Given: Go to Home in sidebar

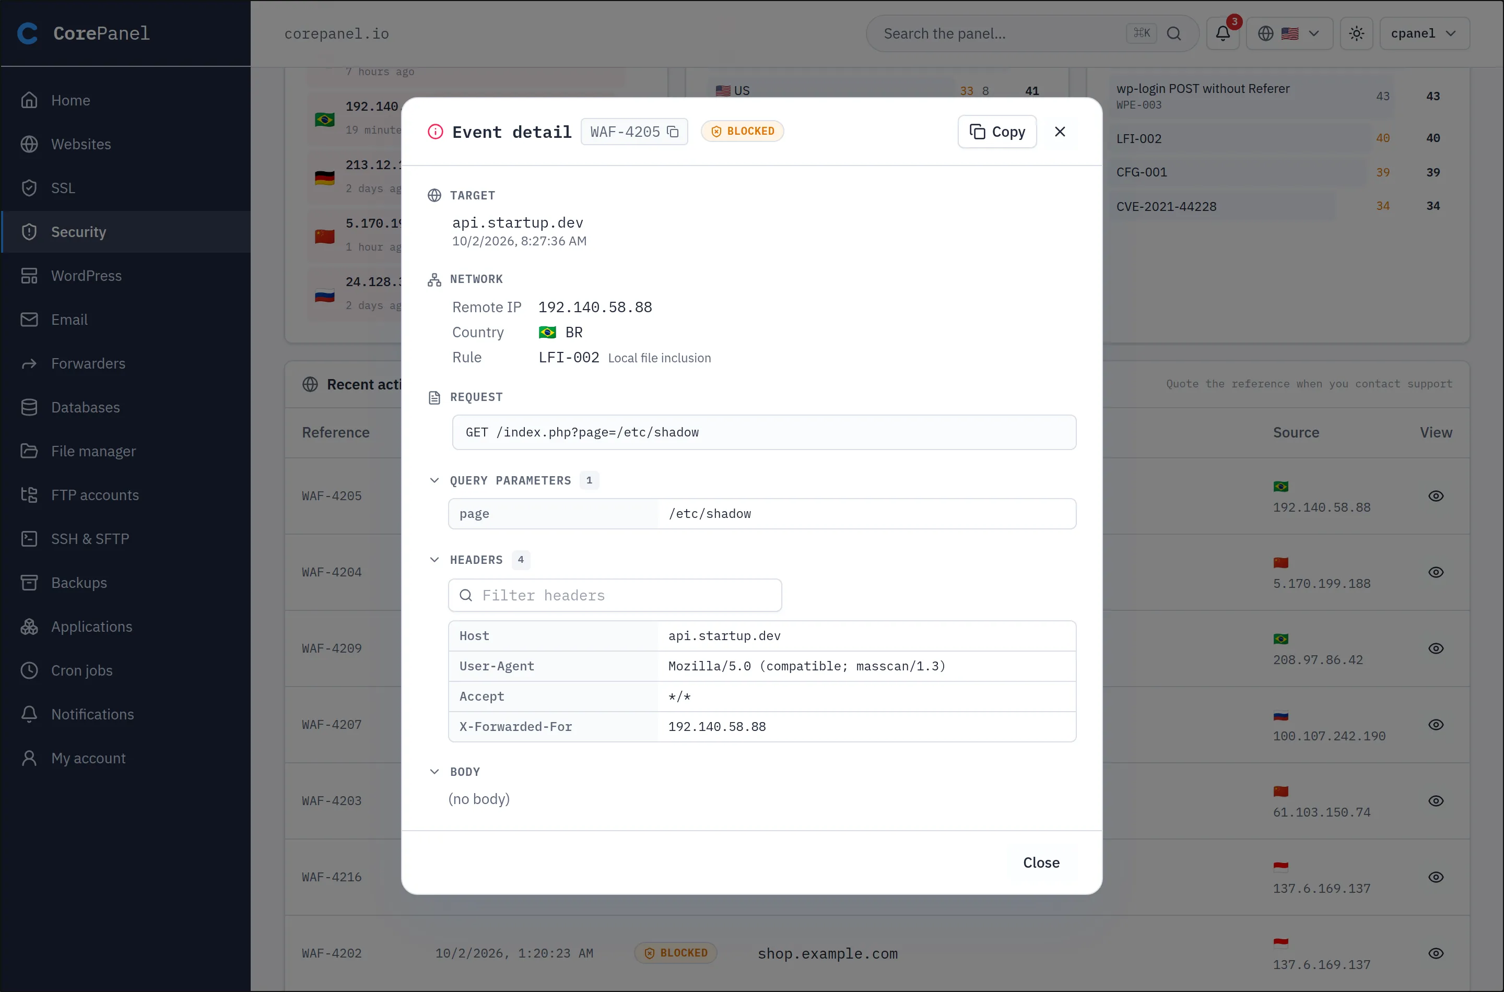Looking at the screenshot, I should [x=125, y=100].
